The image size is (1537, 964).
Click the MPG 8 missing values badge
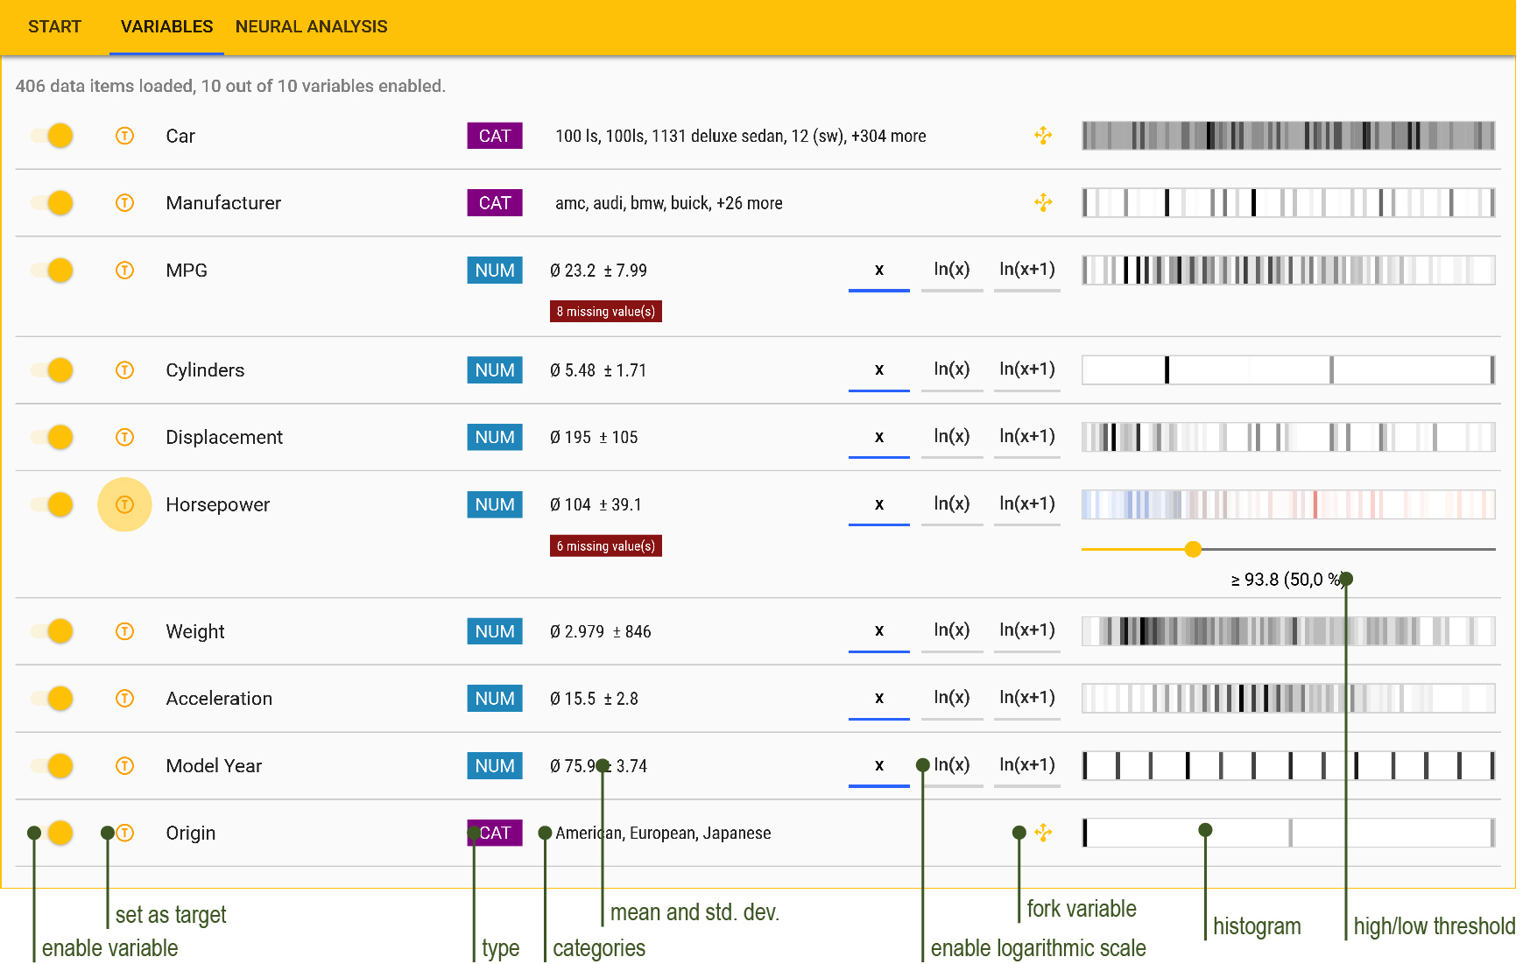point(606,312)
